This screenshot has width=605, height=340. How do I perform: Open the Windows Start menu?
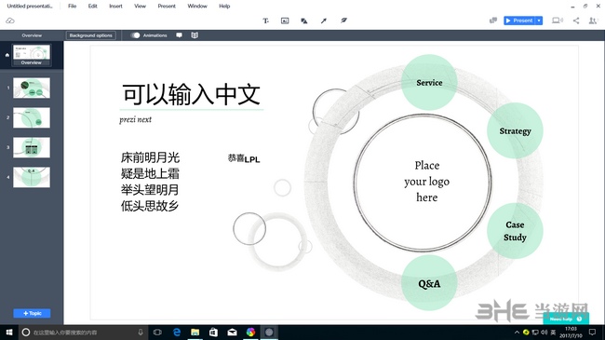tap(9, 333)
